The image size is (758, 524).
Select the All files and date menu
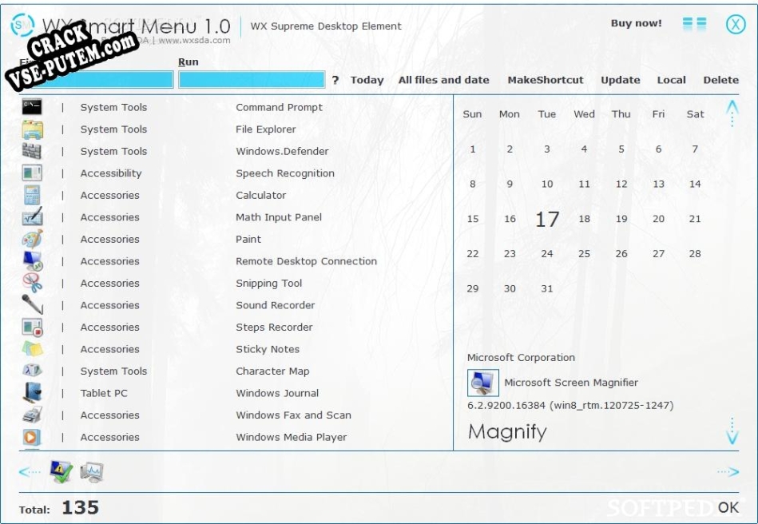[x=443, y=80]
